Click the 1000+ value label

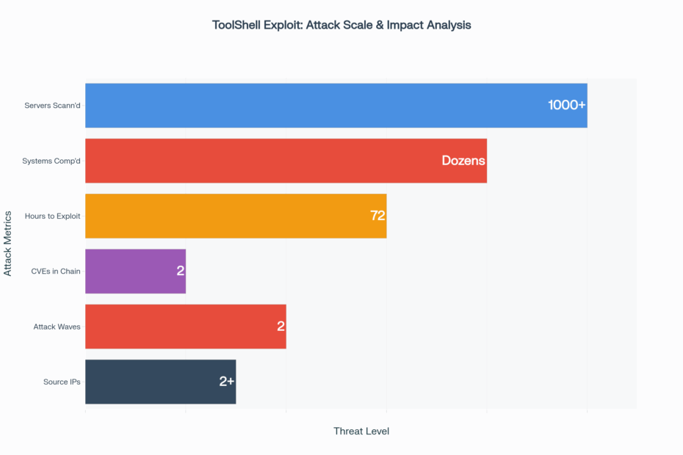pyautogui.click(x=566, y=106)
